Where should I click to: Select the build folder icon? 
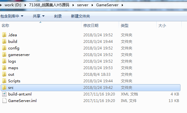click(4, 41)
